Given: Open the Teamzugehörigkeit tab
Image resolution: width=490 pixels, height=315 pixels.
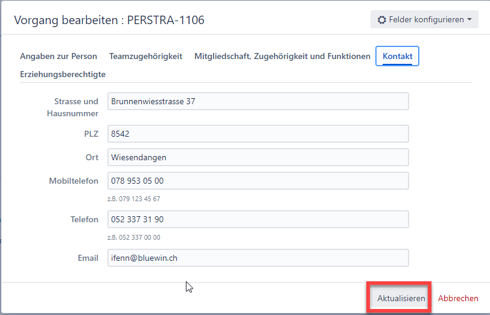Looking at the screenshot, I should coord(145,56).
